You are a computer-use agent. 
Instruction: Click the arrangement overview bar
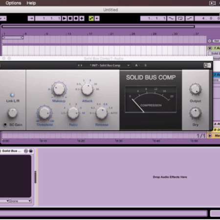point(98,26)
